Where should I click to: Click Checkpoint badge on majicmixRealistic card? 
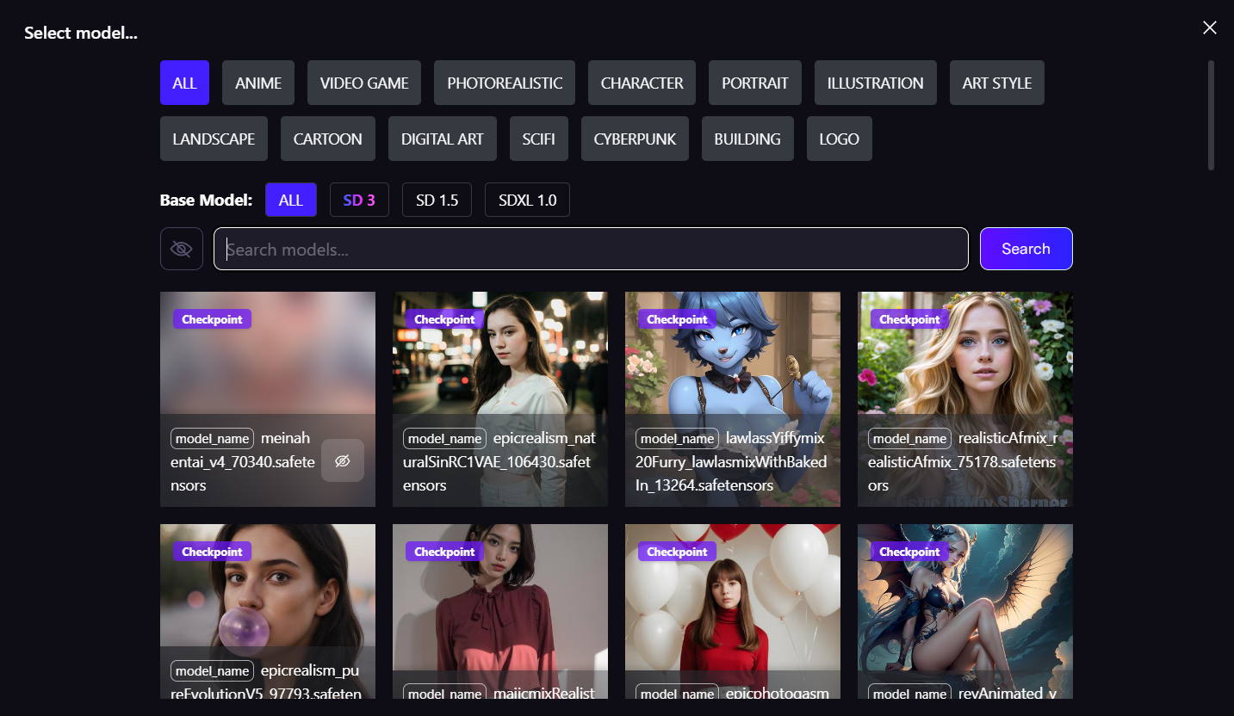click(444, 552)
